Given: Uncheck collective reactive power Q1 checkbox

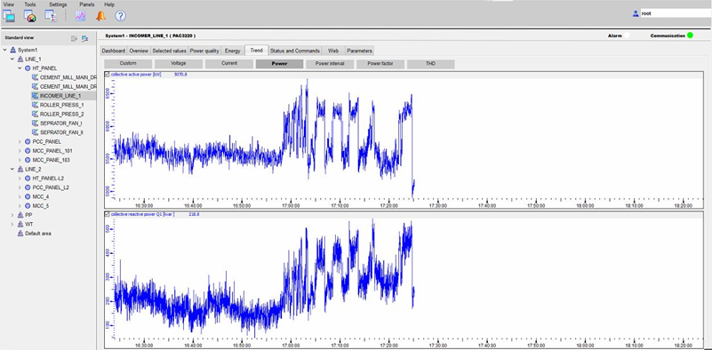Looking at the screenshot, I should 108,214.
